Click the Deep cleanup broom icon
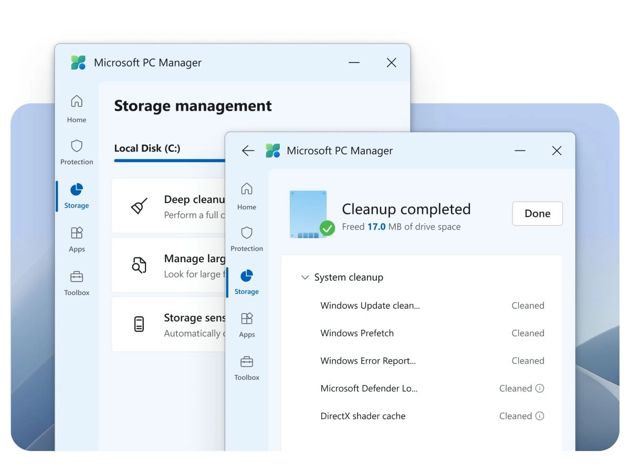The width and height of the screenshot is (630, 472). coord(139,206)
